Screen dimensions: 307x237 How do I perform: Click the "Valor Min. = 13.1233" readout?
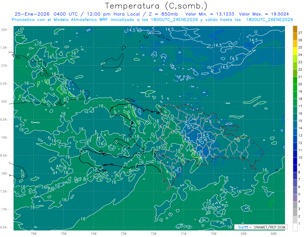tap(210, 14)
